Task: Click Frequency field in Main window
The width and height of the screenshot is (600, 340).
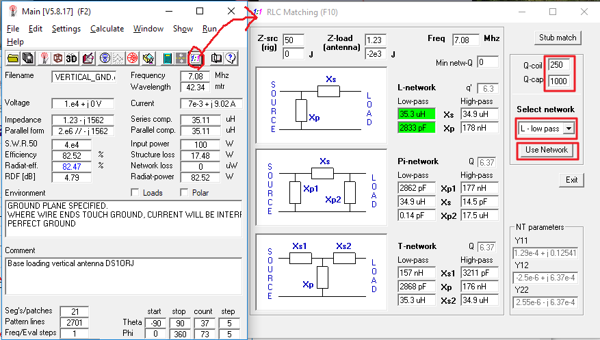Action: tap(195, 76)
